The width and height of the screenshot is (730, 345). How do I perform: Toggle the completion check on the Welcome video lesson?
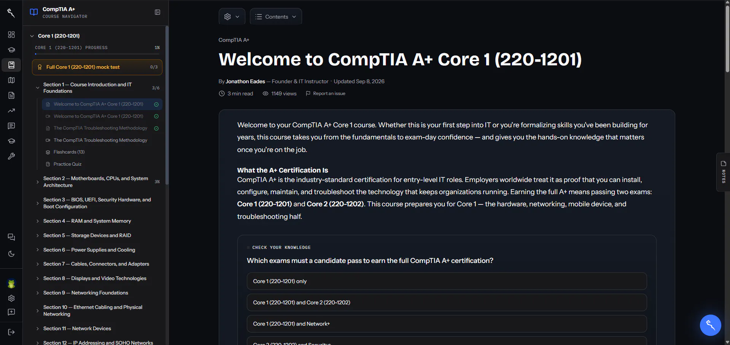[x=156, y=116]
